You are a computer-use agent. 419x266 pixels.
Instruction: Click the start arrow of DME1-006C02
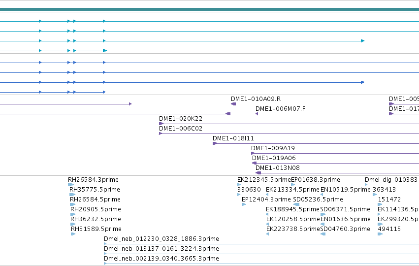[161, 133]
